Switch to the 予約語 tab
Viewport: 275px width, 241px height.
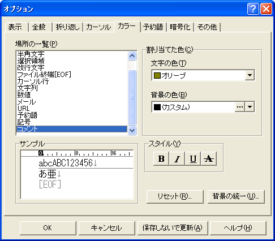(153, 27)
